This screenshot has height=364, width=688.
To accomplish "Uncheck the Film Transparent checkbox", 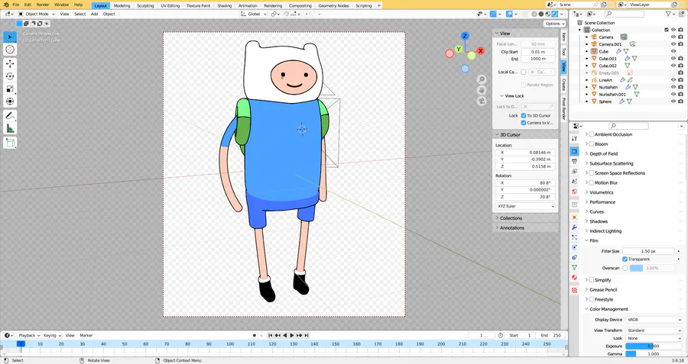I will click(625, 259).
